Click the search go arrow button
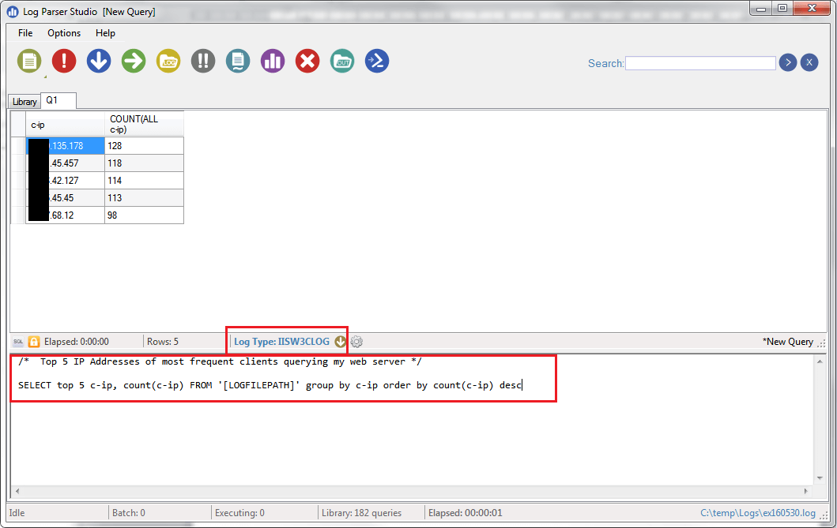This screenshot has width=837, height=528. point(788,63)
